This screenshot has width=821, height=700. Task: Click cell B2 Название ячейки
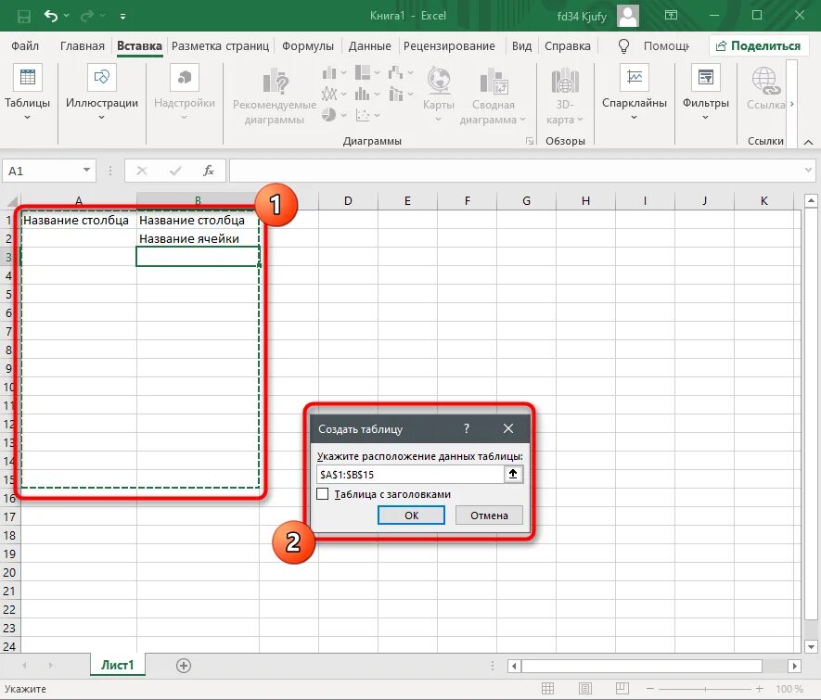[198, 238]
